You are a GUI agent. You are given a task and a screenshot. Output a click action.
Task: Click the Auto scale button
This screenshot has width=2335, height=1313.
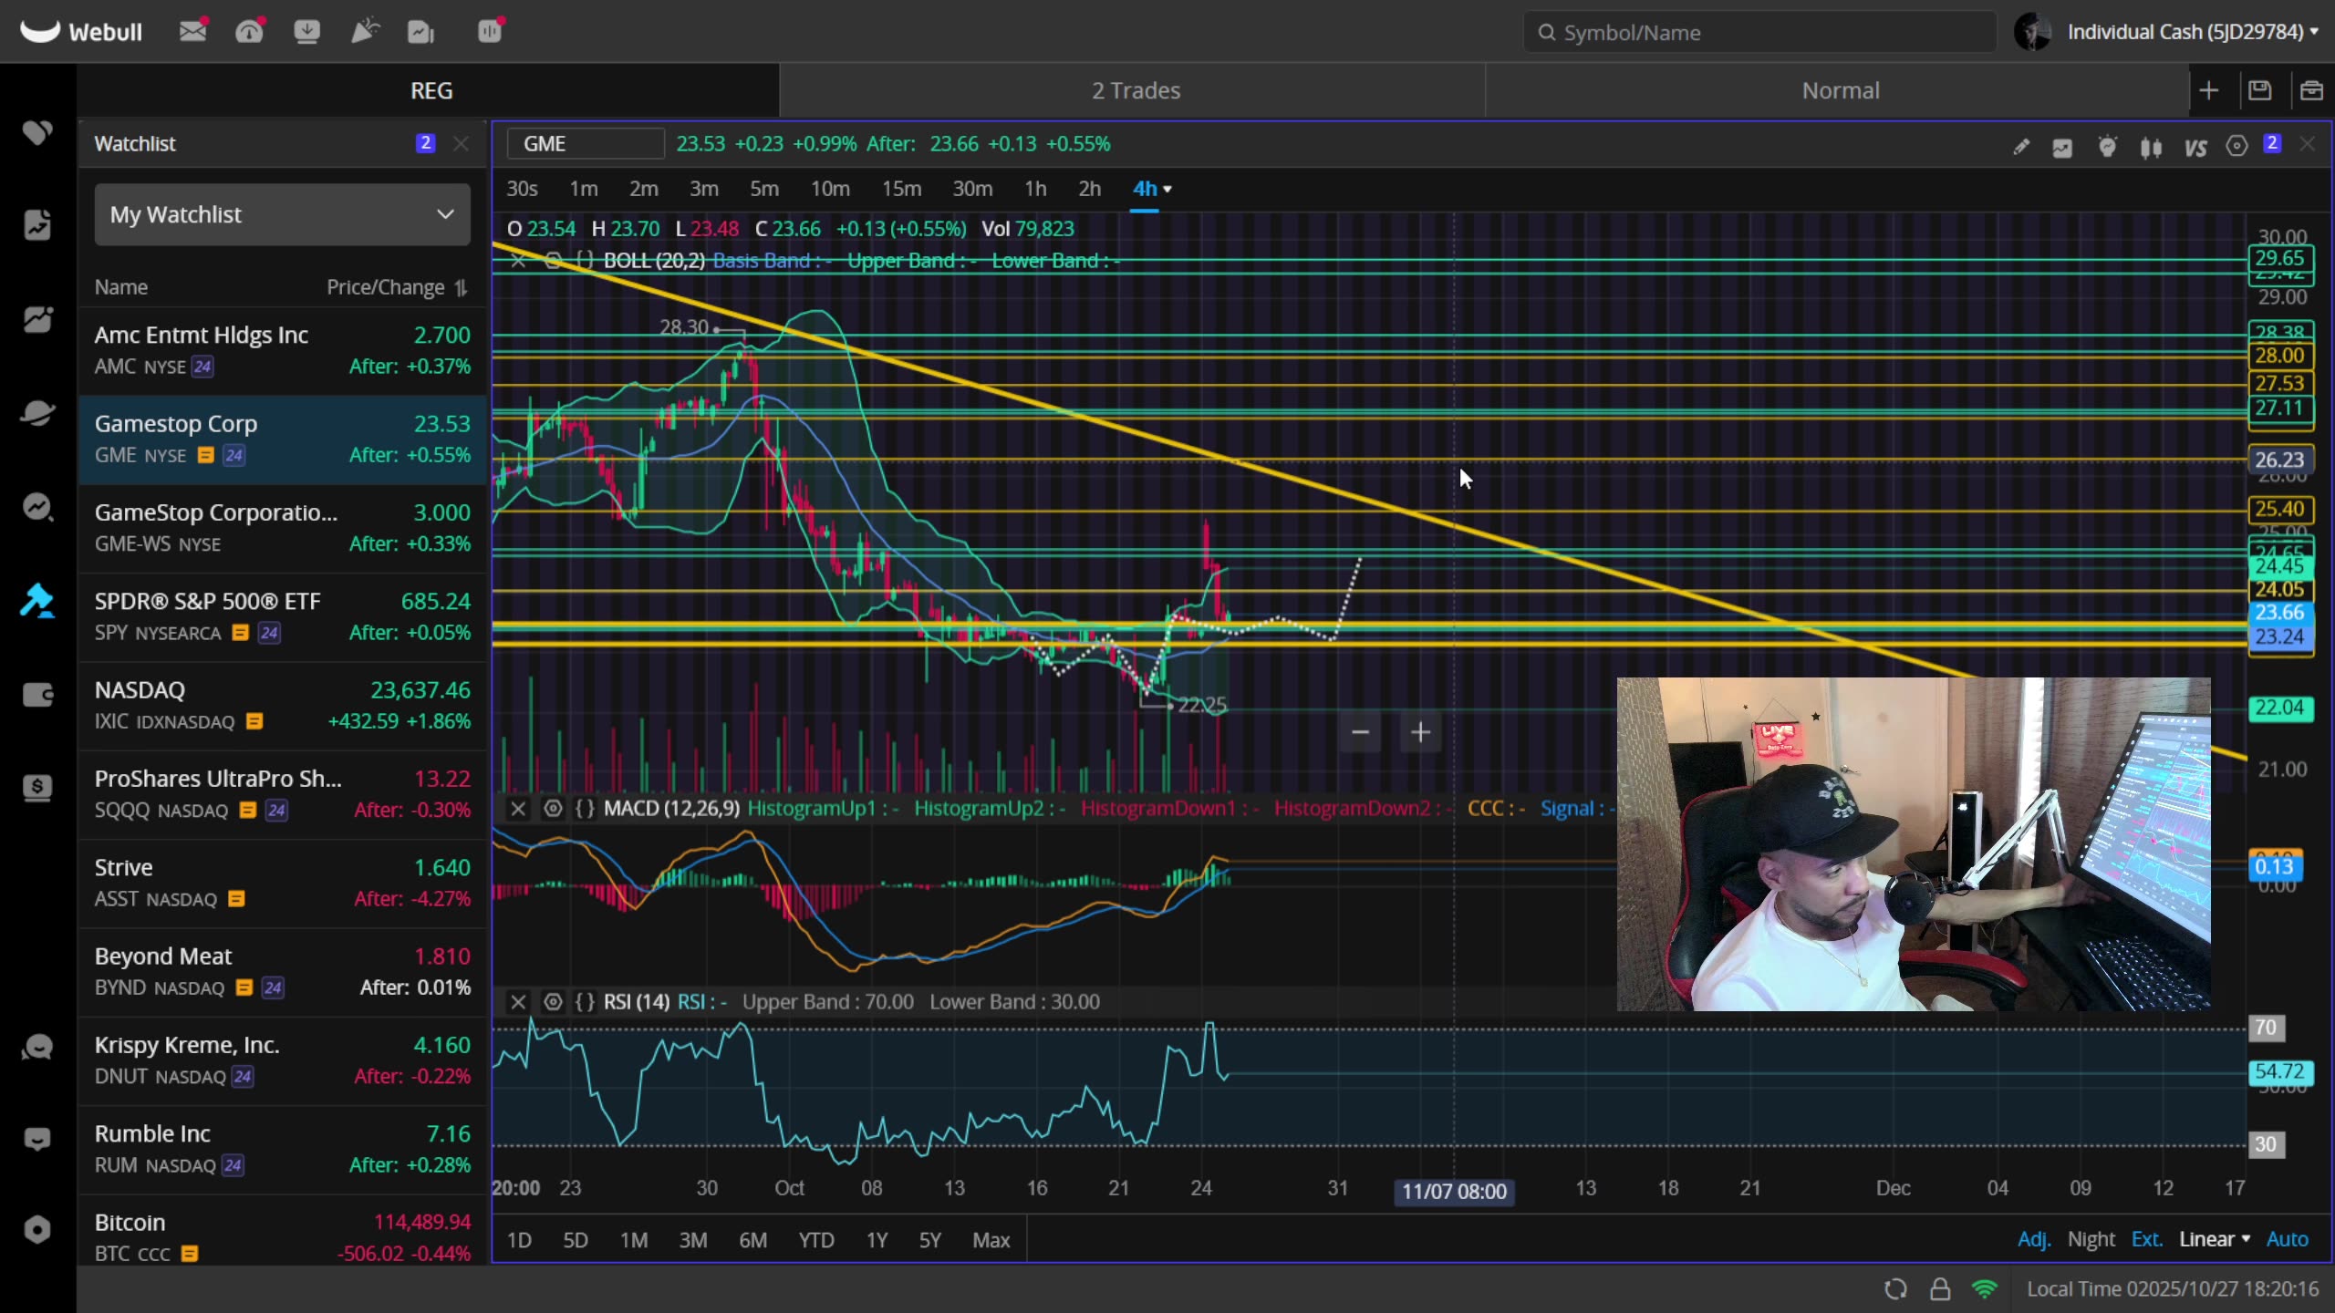(x=2287, y=1239)
